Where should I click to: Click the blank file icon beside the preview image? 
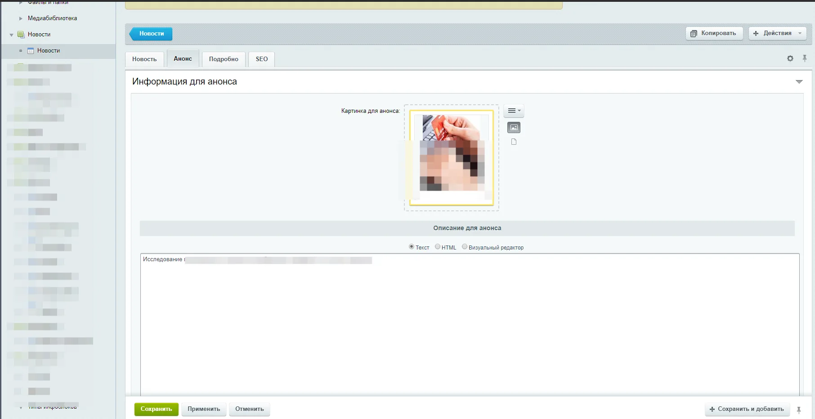coord(514,142)
